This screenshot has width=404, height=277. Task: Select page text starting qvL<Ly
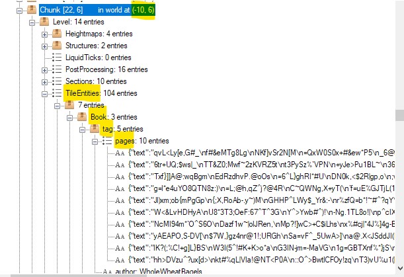click(261, 153)
